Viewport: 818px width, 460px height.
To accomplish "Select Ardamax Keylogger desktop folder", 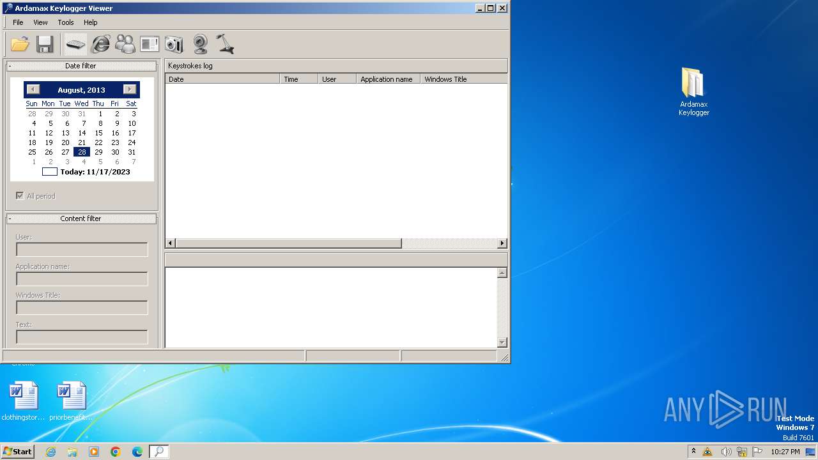I will [693, 92].
